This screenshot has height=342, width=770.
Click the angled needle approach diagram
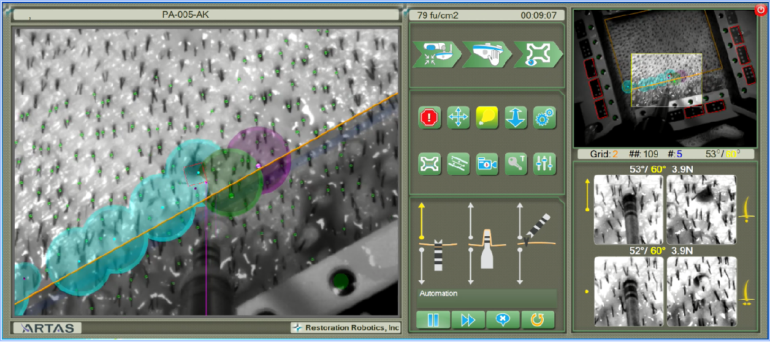(537, 231)
